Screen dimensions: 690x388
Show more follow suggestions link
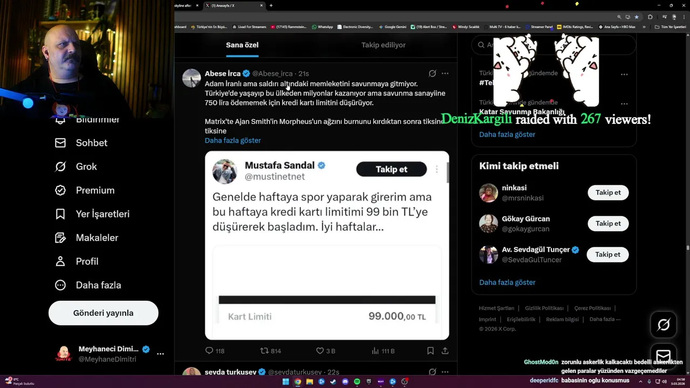[x=507, y=282]
